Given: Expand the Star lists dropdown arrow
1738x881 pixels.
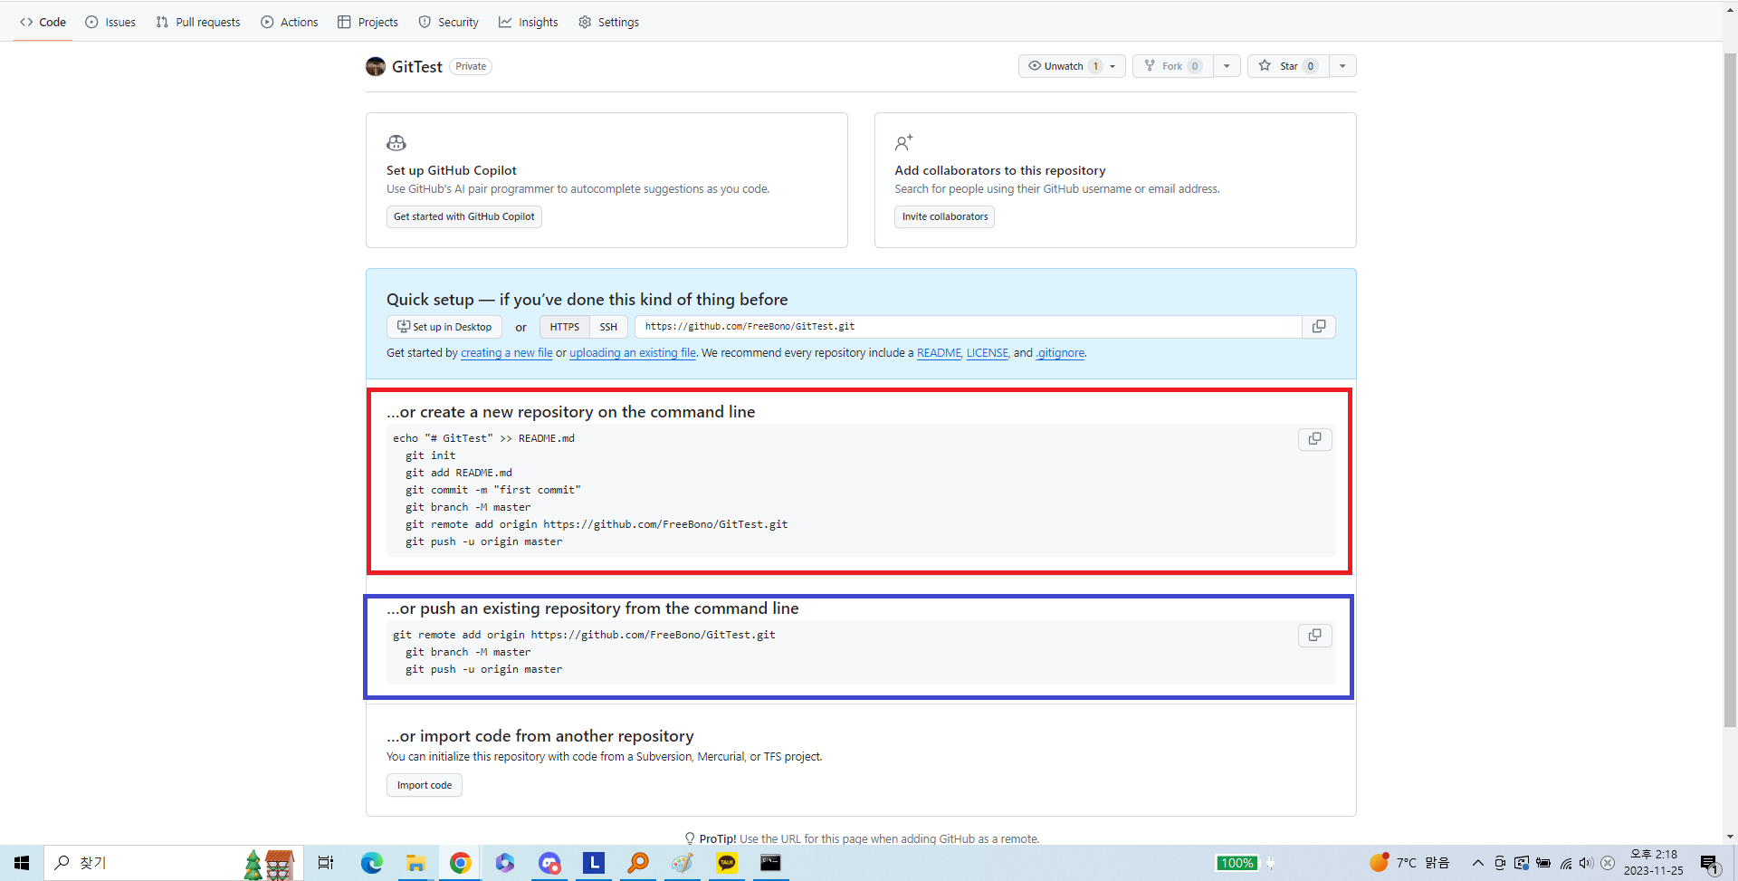Looking at the screenshot, I should coord(1342,66).
